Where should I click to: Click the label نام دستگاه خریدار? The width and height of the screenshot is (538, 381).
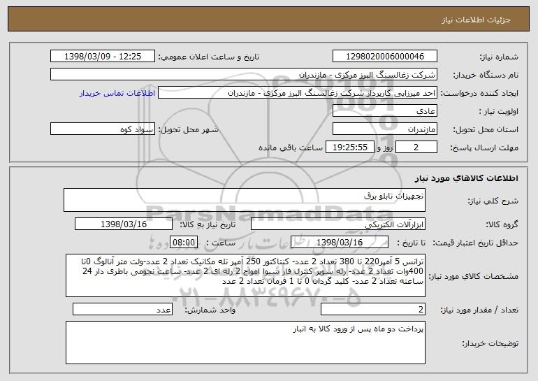[486, 76]
